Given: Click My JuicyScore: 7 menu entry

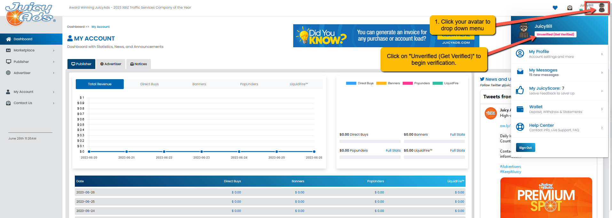Looking at the screenshot, I should pos(547,88).
